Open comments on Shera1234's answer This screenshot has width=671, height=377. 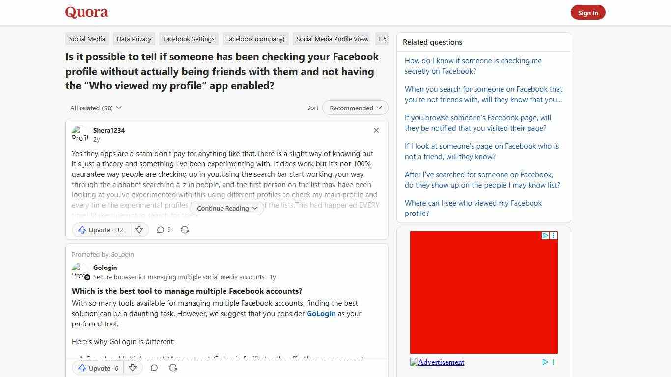point(163,229)
